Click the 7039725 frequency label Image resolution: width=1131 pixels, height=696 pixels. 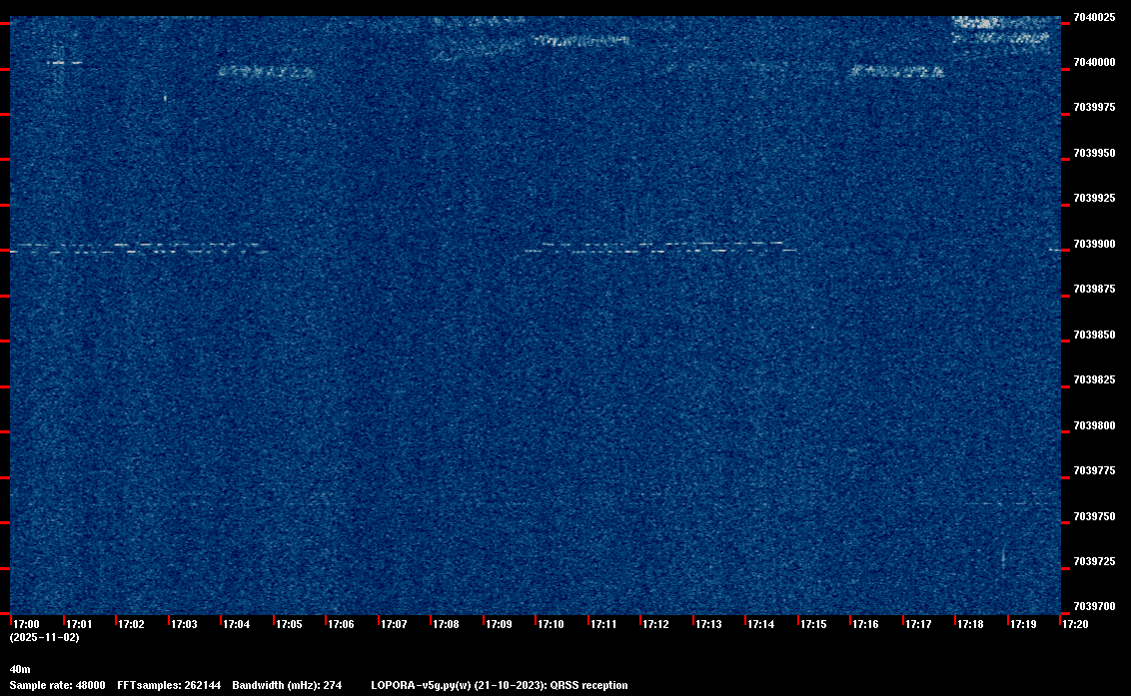coord(1094,561)
